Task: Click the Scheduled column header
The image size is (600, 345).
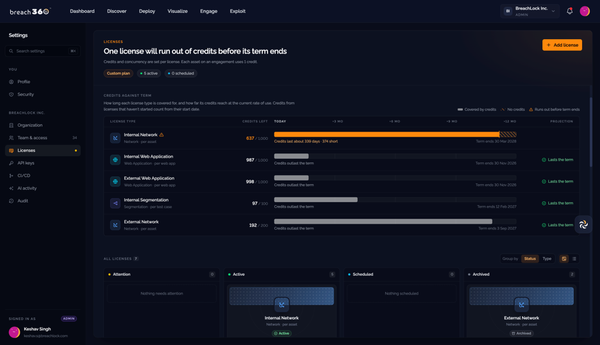Action: point(401,274)
